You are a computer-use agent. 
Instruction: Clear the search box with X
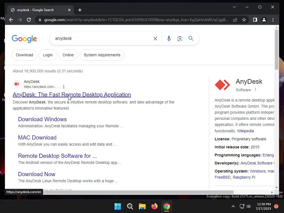(155, 38)
